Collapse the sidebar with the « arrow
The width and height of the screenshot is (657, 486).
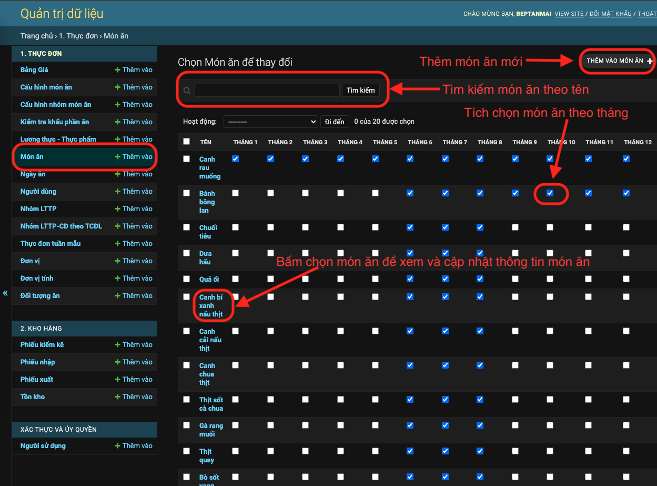tap(5, 293)
